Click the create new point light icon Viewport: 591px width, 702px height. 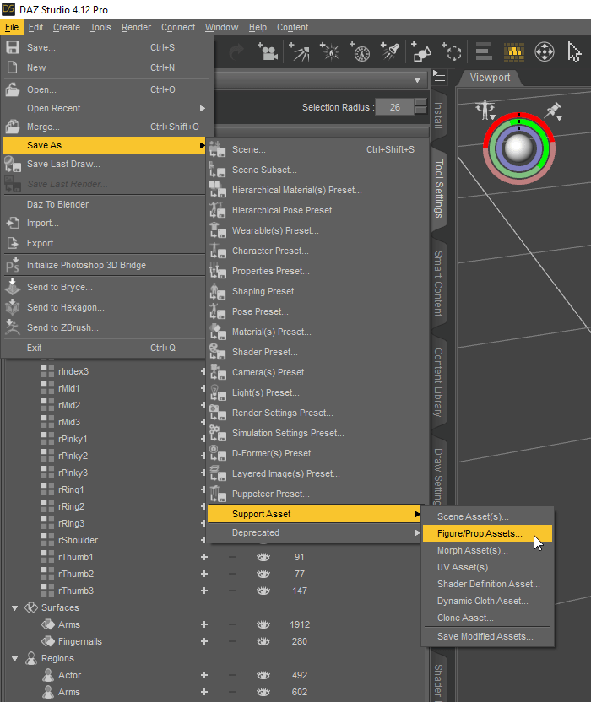329,52
